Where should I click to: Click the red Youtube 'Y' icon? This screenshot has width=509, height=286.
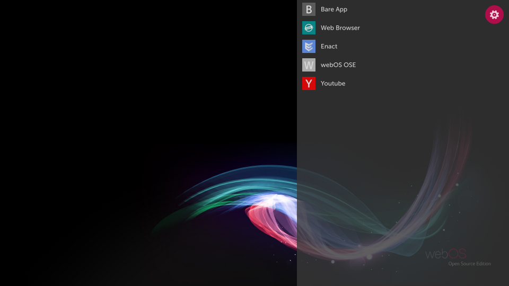(x=309, y=83)
